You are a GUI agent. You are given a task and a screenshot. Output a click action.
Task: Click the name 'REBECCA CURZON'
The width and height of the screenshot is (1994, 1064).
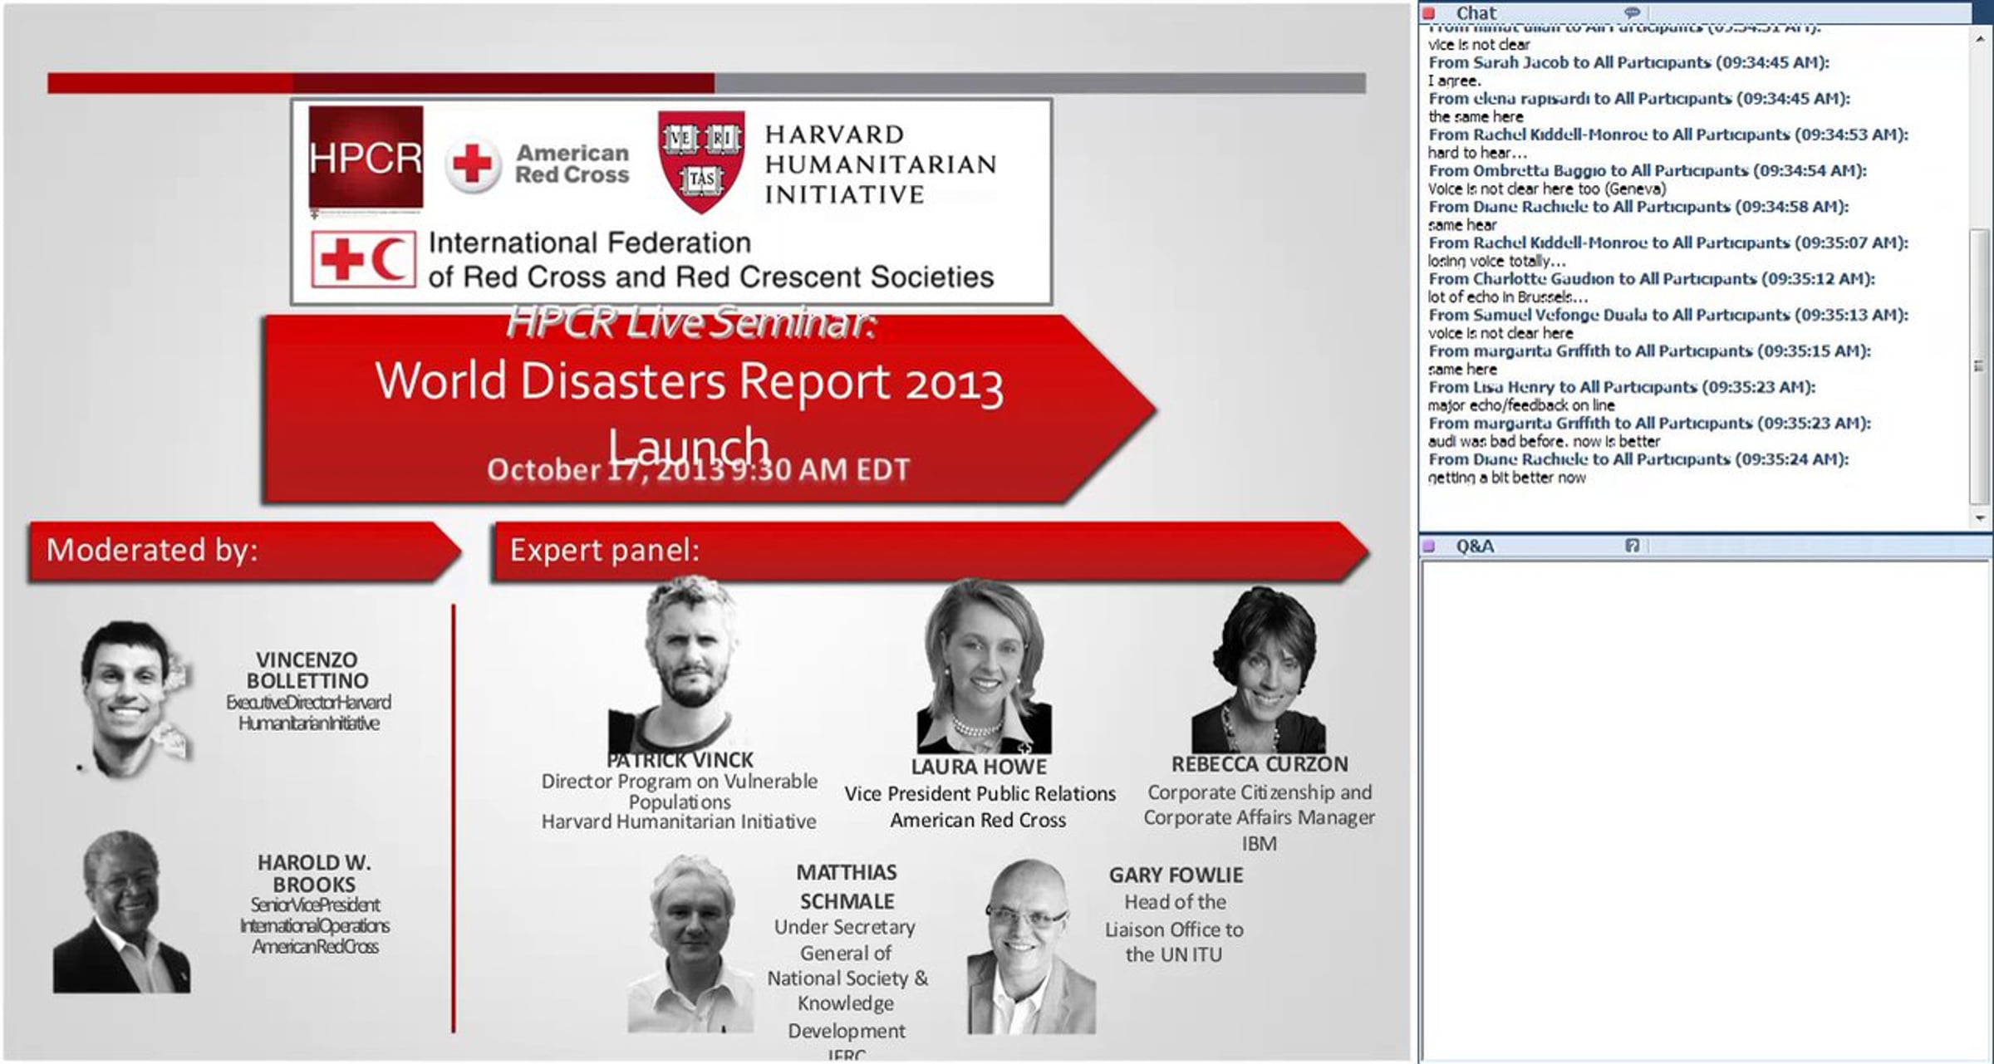pyautogui.click(x=1260, y=764)
